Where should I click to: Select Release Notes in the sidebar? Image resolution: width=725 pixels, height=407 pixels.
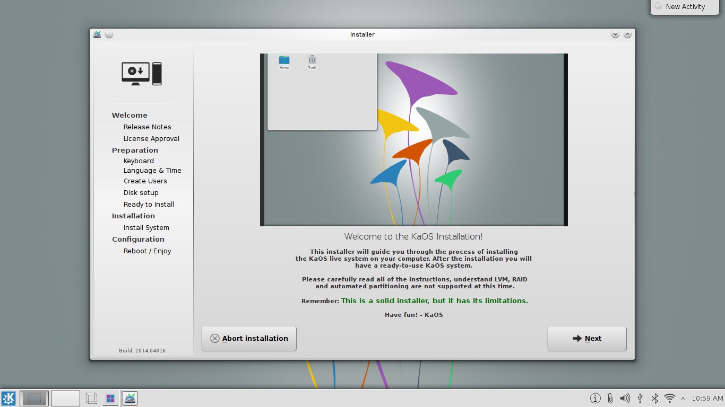coord(147,127)
